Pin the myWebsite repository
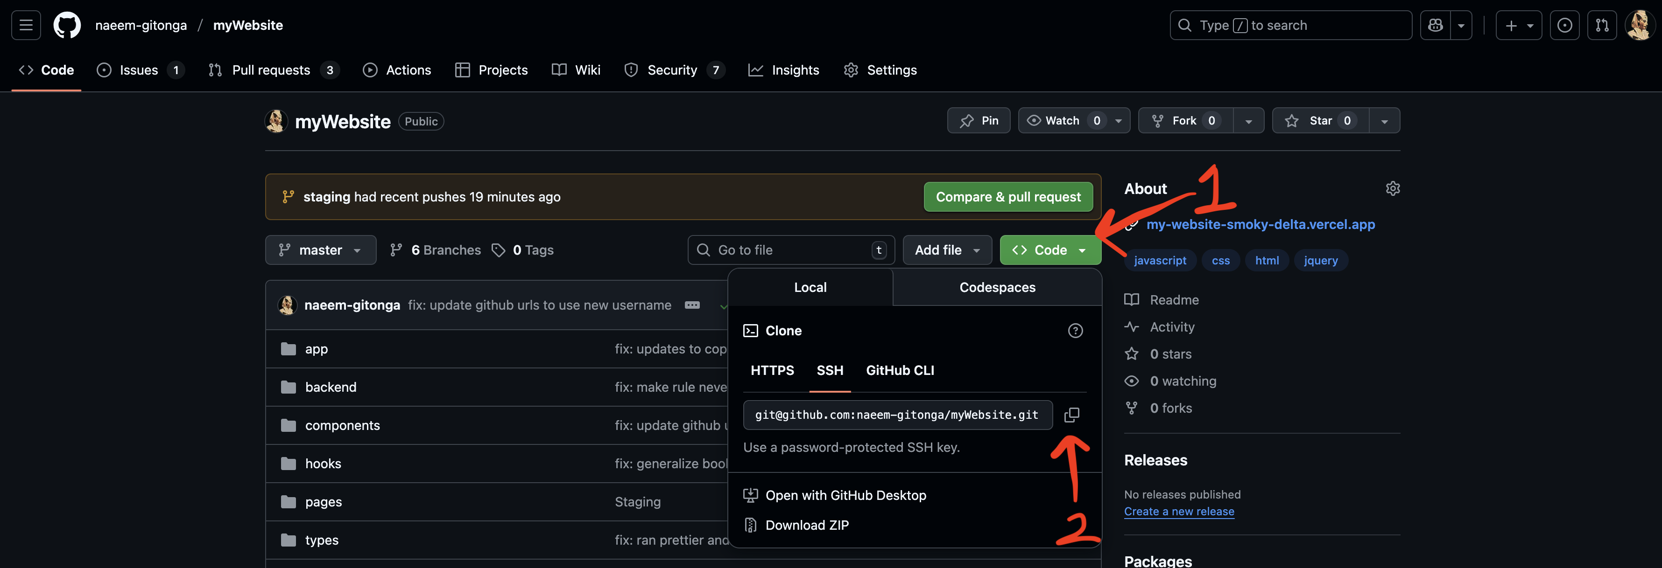Viewport: 1662px width, 568px height. point(978,121)
